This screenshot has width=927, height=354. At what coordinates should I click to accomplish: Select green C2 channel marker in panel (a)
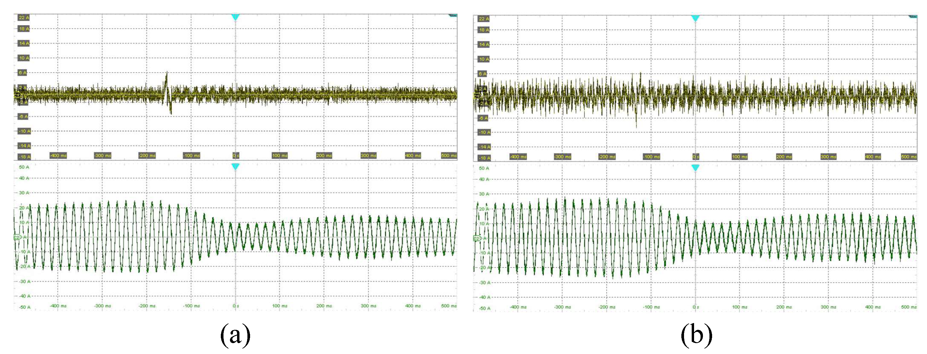17,237
